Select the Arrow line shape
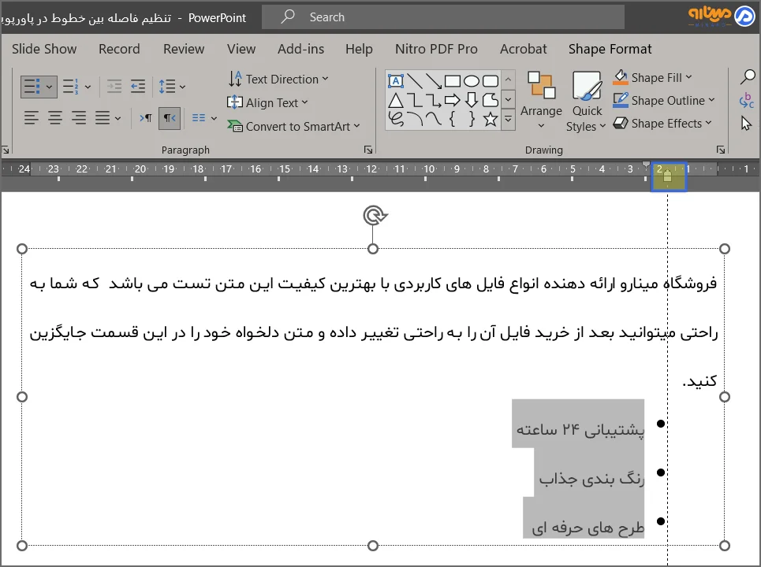 pos(434,81)
